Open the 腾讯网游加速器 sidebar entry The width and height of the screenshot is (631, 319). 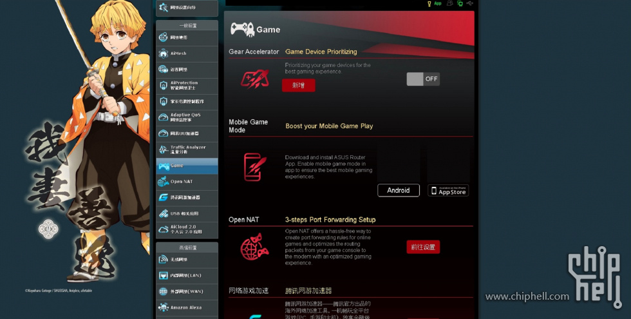[187, 197]
